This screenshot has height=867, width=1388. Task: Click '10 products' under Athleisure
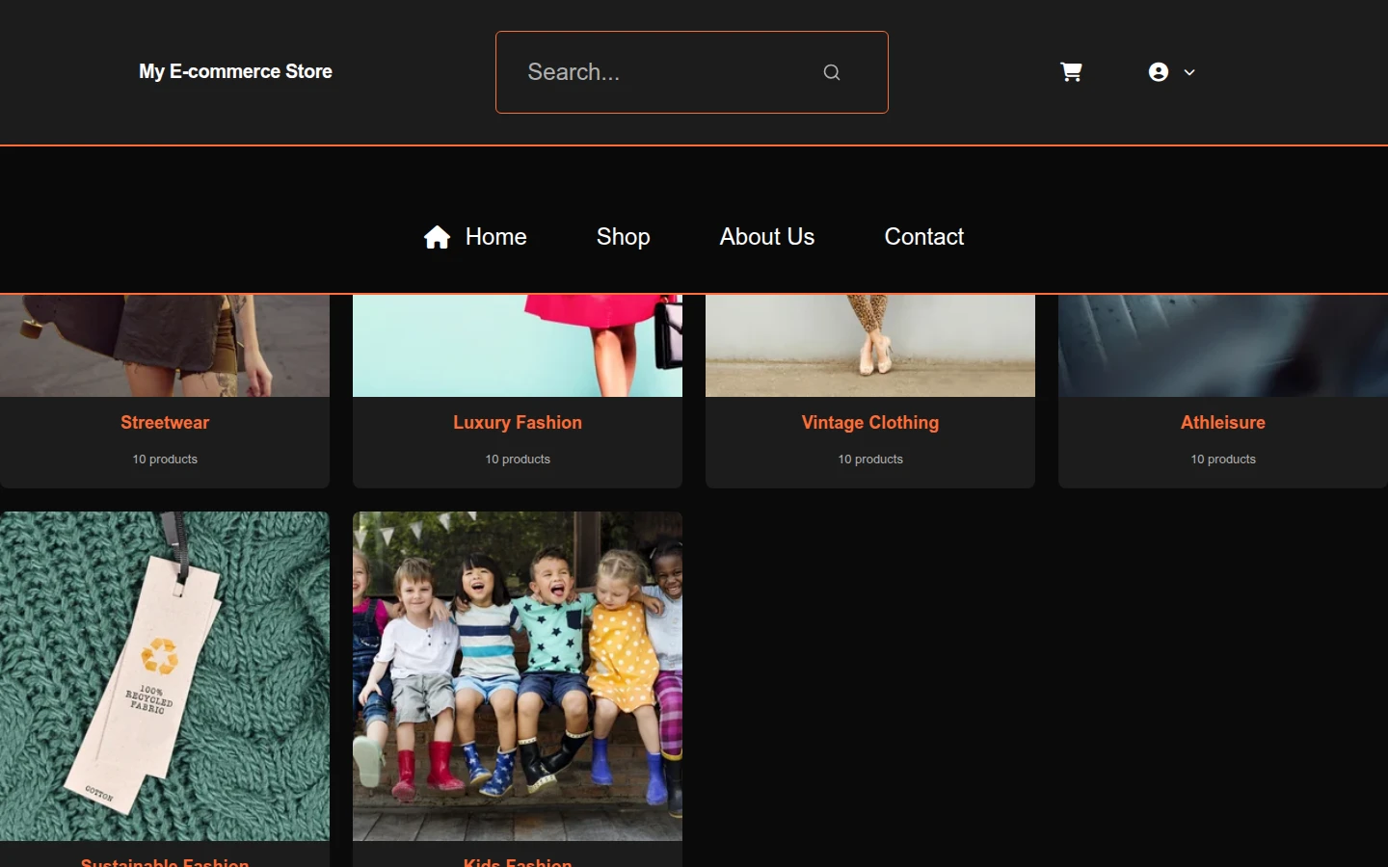click(1223, 460)
